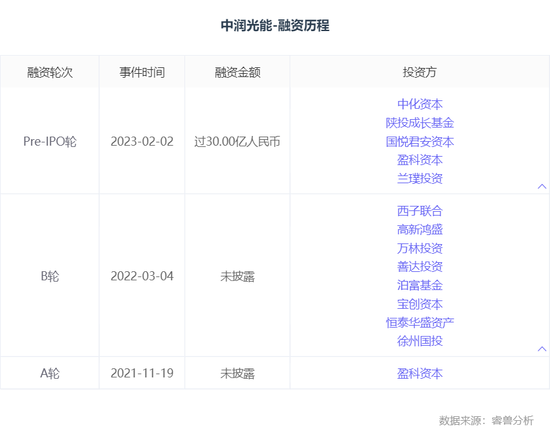Click 未披露 in the A轮 row
The height and width of the screenshot is (448, 550).
pos(237,374)
